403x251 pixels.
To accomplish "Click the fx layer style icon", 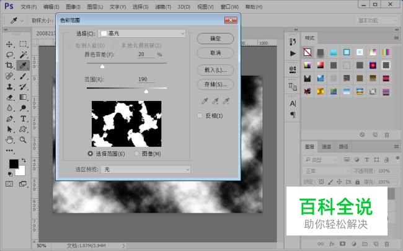I will tap(332, 244).
